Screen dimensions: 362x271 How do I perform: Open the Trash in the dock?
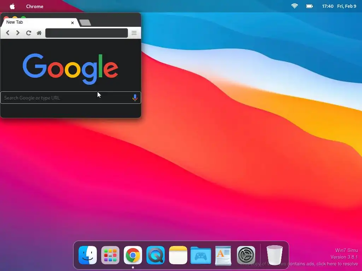(274, 255)
